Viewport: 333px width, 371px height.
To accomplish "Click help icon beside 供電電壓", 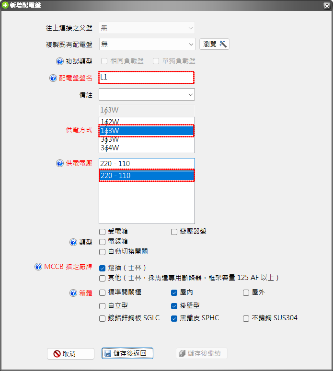I will click(x=60, y=164).
